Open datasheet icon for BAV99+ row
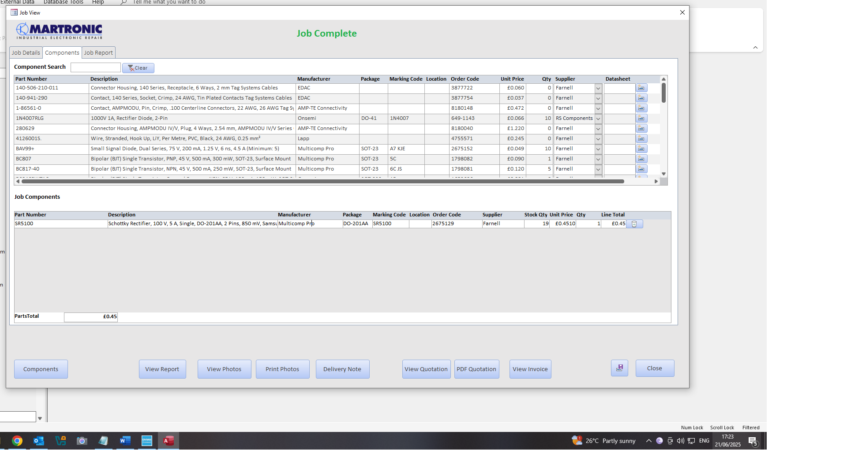This screenshot has height=476, width=847. [641, 149]
